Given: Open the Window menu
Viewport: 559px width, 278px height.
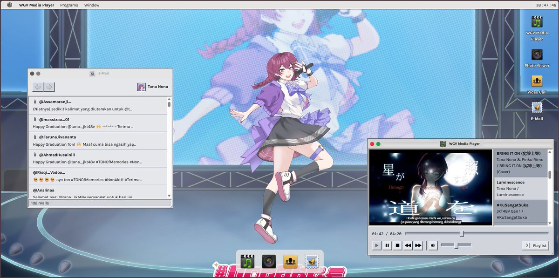Looking at the screenshot, I should point(92,5).
